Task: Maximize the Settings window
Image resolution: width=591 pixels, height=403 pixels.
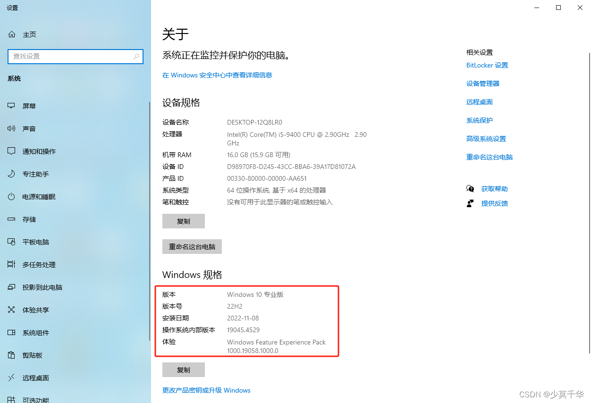Action: click(558, 8)
